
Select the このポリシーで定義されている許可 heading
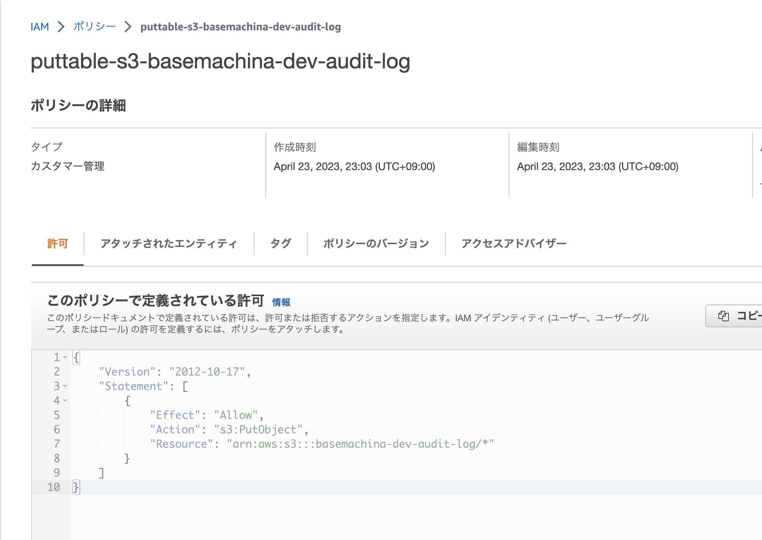pos(156,300)
